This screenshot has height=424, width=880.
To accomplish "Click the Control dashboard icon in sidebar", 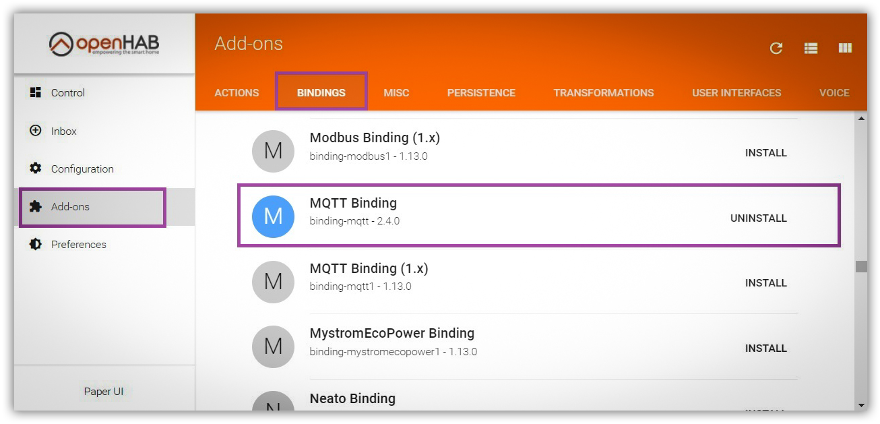I will [x=36, y=92].
